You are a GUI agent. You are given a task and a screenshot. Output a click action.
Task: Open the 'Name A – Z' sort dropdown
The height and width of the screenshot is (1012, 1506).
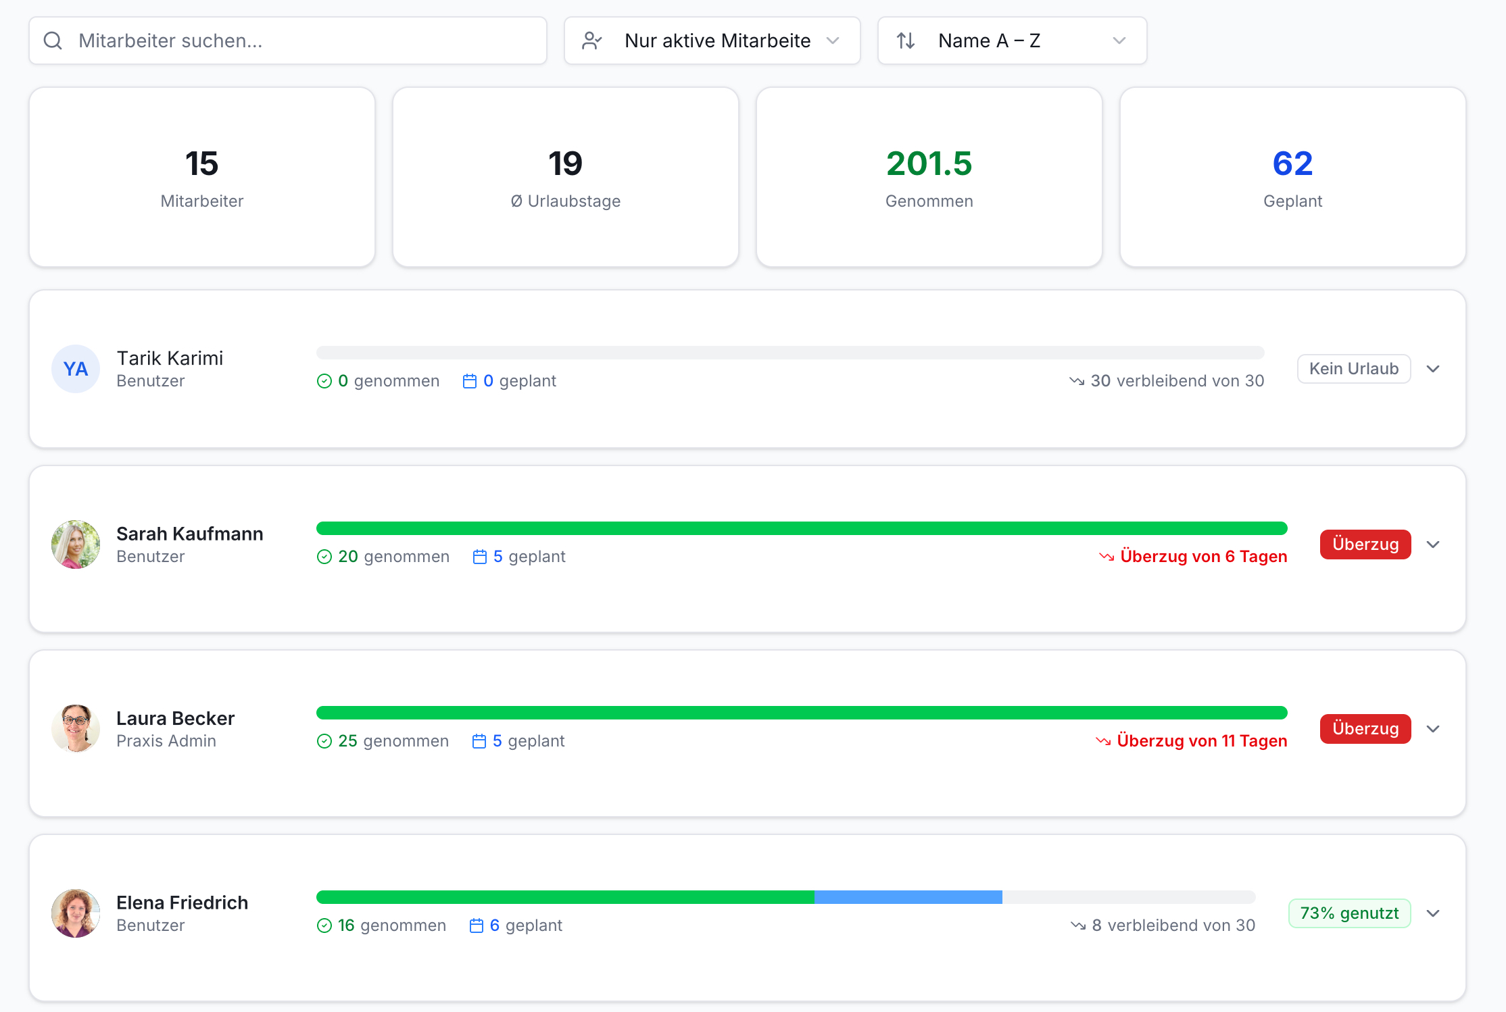1012,41
